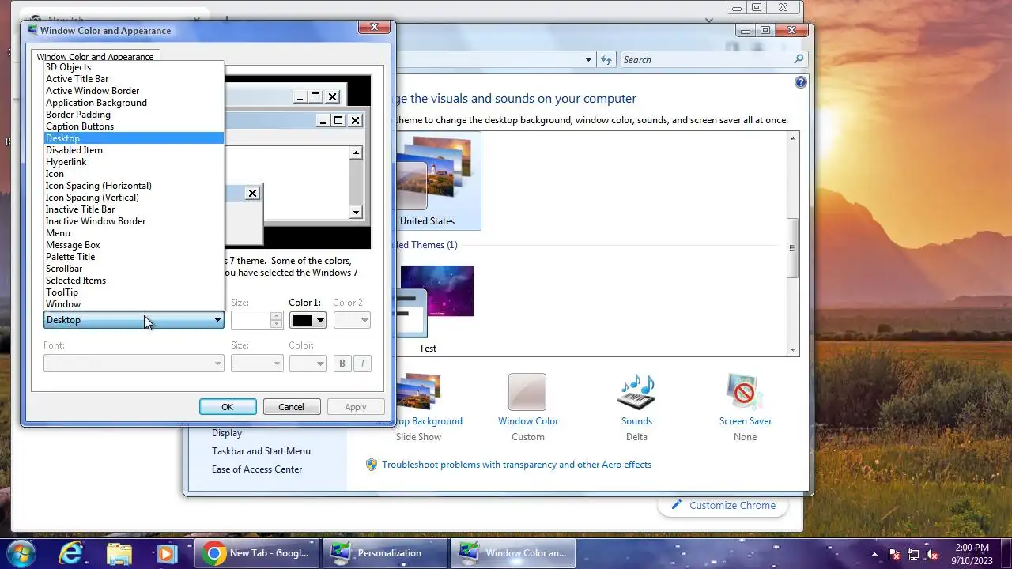
Task: Open the Ease of Access Center link
Action: (257, 469)
